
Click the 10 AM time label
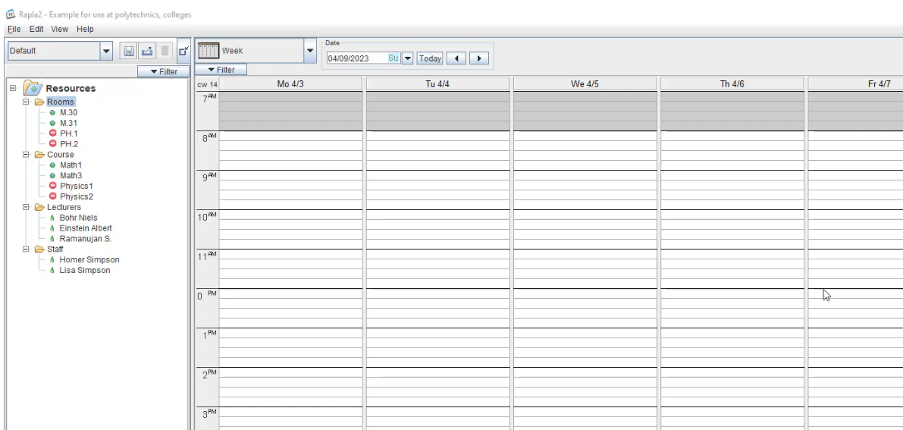[207, 217]
